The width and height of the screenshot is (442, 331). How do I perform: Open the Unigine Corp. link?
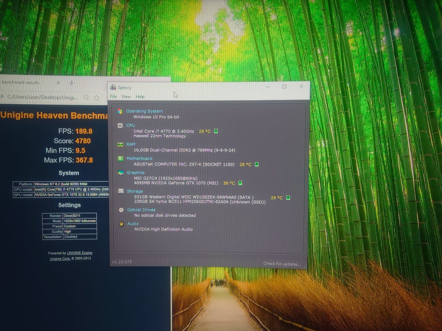[60, 259]
